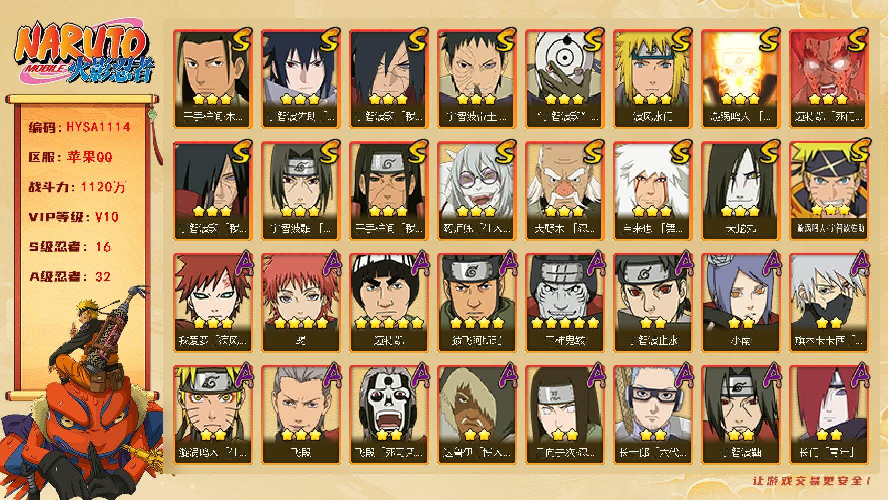Select the 宇智波鼬 A-rank card in the last row

[741, 414]
